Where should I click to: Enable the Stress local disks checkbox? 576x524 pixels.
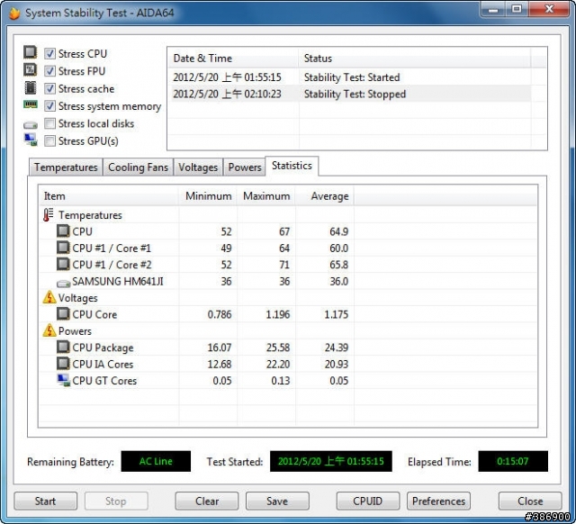pos(49,123)
